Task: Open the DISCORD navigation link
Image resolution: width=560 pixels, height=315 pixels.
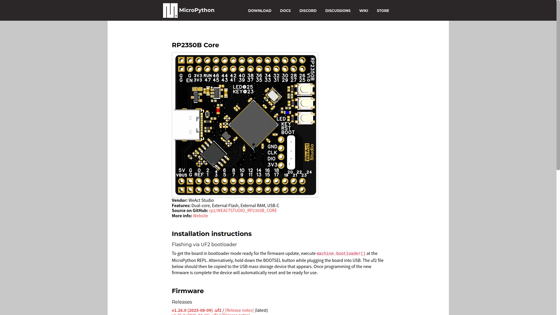Action: (308, 11)
